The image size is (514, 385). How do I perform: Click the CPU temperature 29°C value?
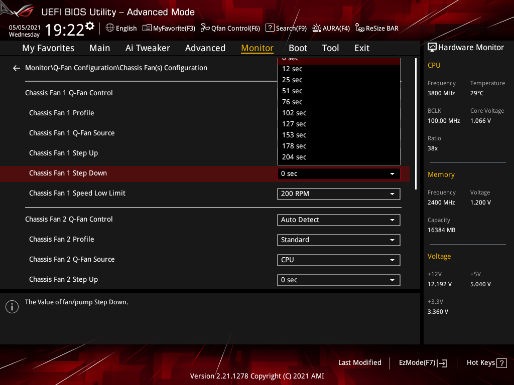477,93
